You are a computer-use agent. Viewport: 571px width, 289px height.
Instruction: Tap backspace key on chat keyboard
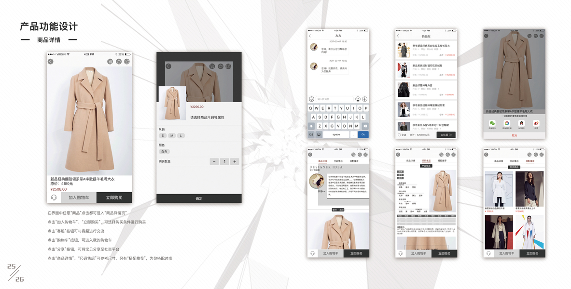click(x=365, y=126)
